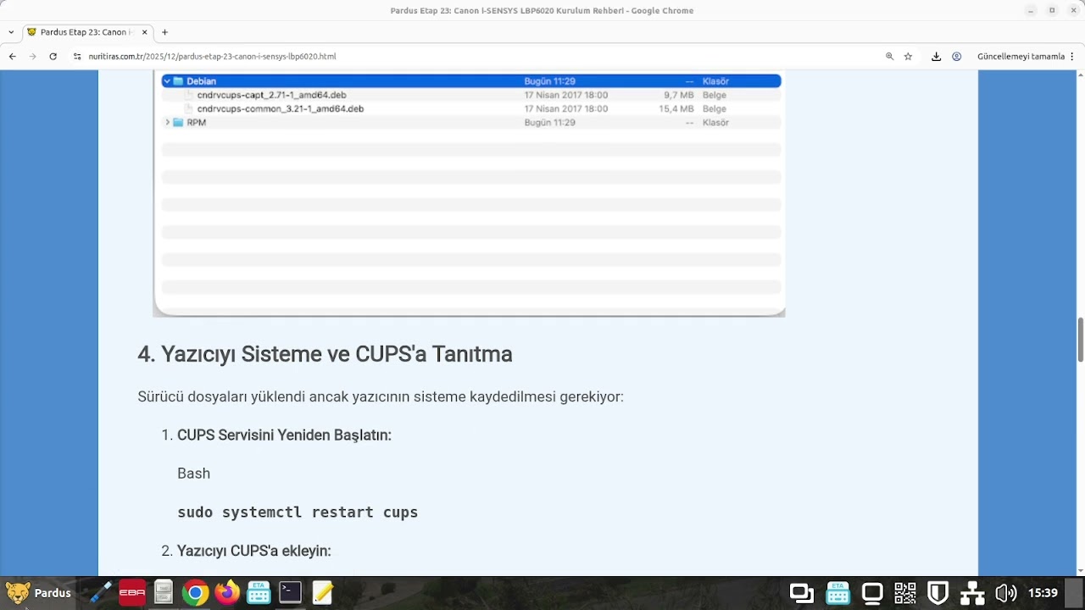Image resolution: width=1085 pixels, height=610 pixels.
Task: Open the tab search dropdown arrow
Action: point(11,32)
